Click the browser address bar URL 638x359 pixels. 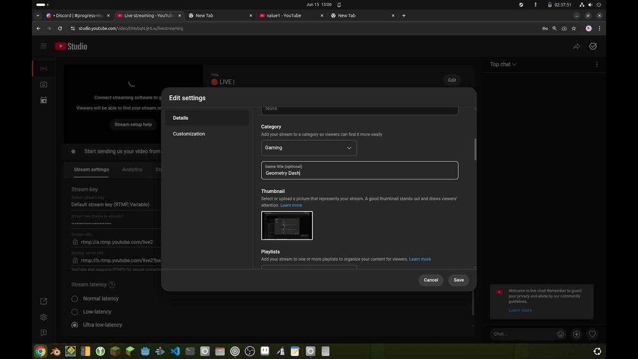tap(131, 28)
